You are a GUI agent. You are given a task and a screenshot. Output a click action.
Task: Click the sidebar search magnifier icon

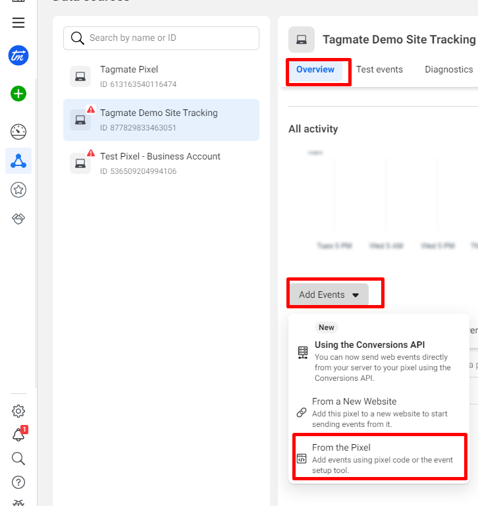click(18, 459)
